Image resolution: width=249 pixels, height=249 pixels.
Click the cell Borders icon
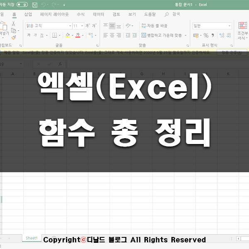tap(54, 35)
